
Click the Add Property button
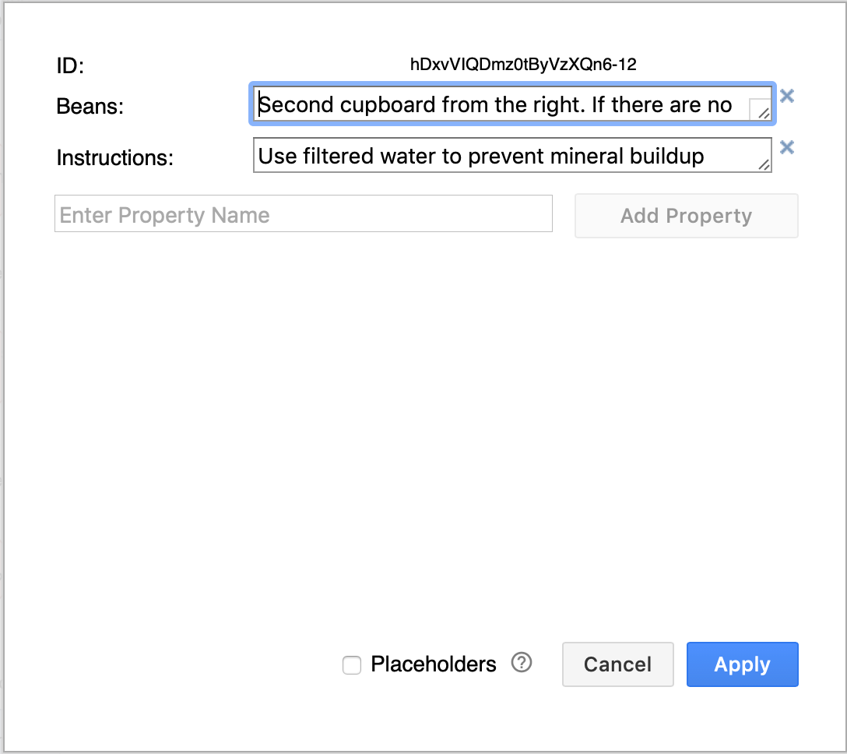pyautogui.click(x=686, y=215)
